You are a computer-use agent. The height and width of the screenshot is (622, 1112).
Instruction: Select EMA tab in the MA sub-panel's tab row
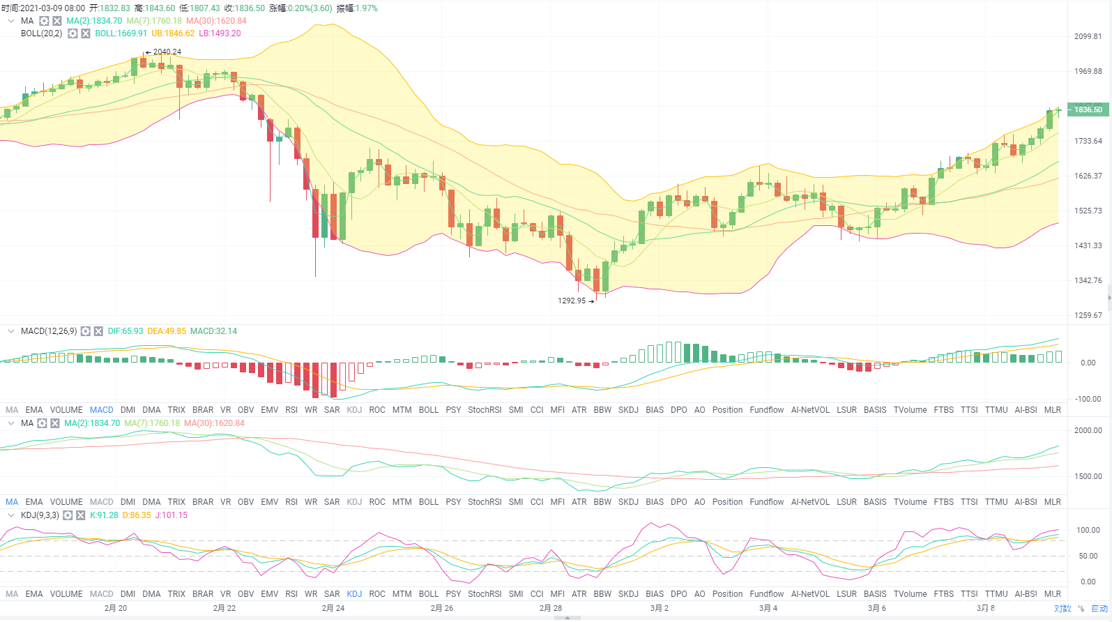coord(34,502)
